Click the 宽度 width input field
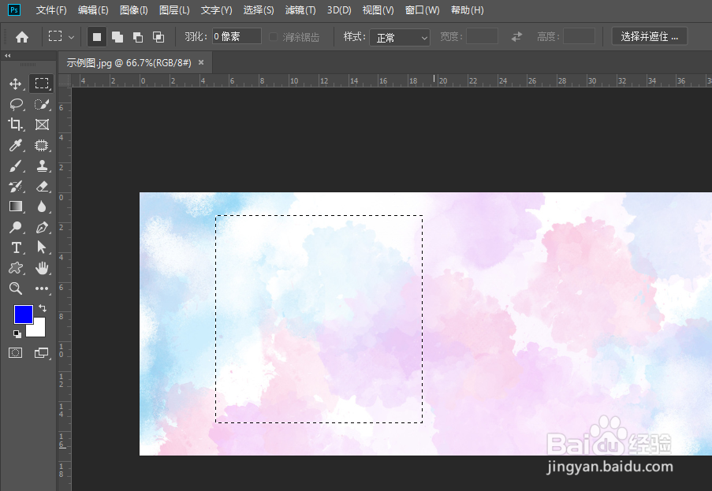This screenshot has width=712, height=491. [483, 36]
